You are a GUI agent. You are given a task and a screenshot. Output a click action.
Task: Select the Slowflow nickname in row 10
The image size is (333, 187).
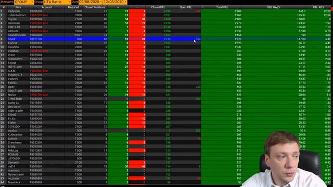[x=14, y=47]
